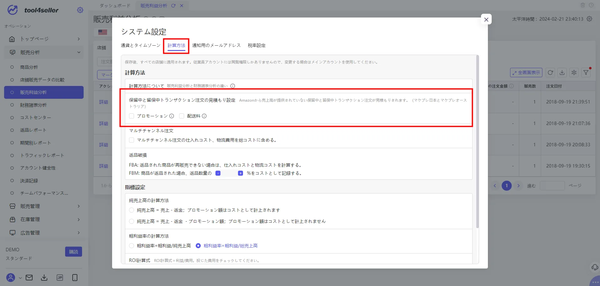Open 返品レポート in sidebar
The width and height of the screenshot is (600, 286).
coord(33,130)
